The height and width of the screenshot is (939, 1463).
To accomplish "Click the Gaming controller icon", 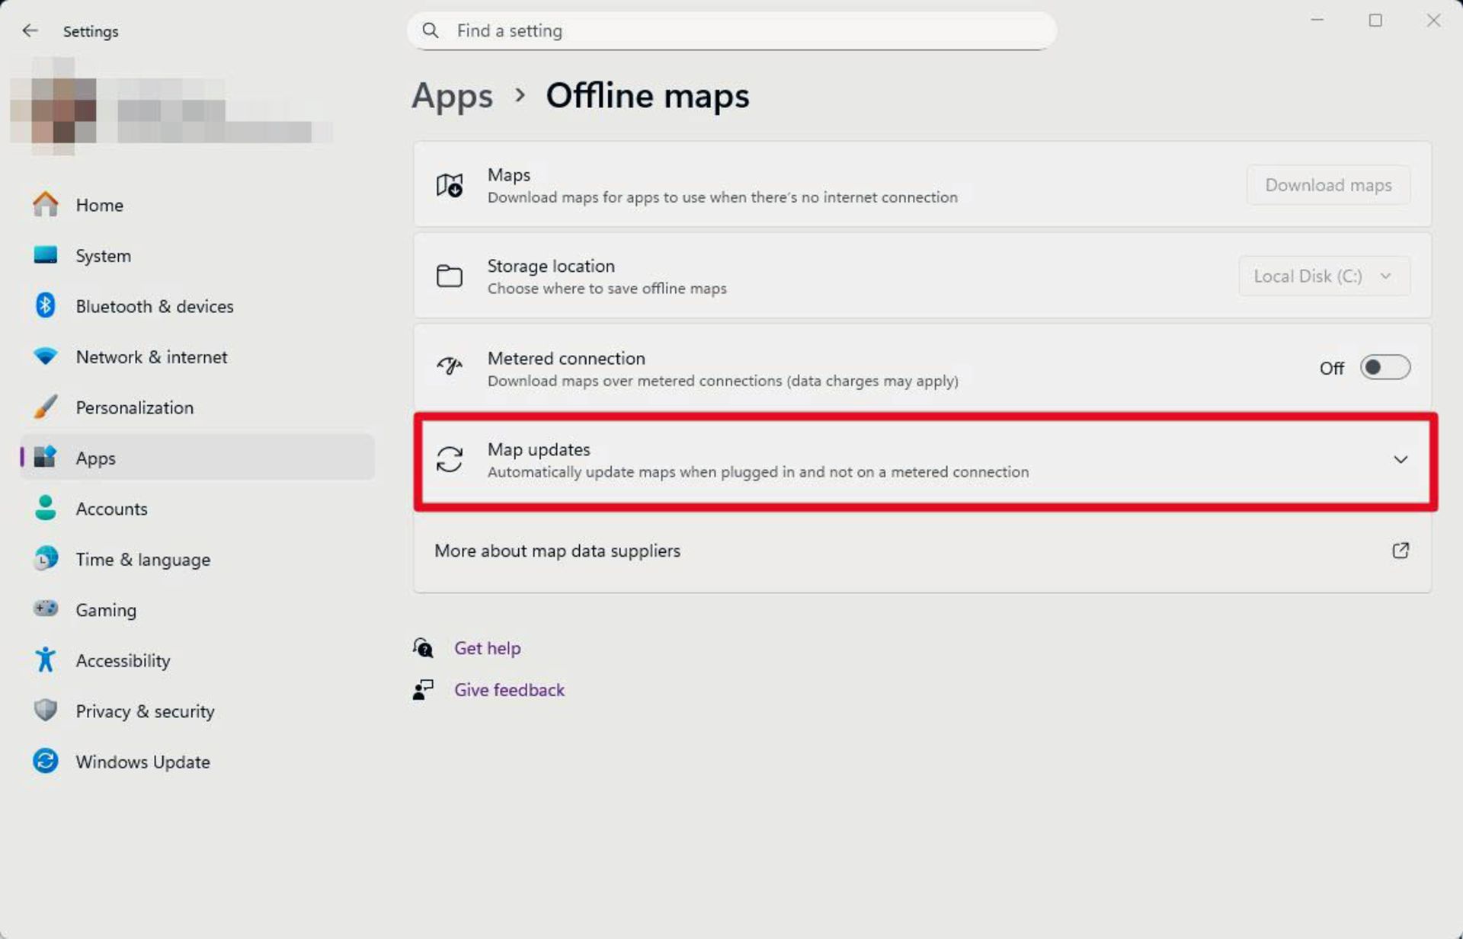I will (x=46, y=609).
